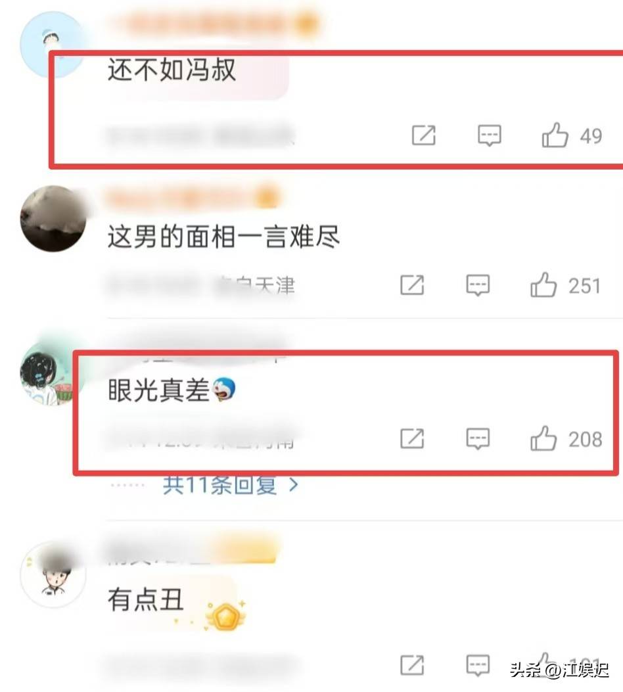623x692 pixels.
Task: Open first commenter's light blue avatar
Action: pos(52,45)
